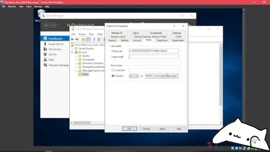Click the Properties sheet toolbar icon
Viewport: 270px width, 152px height.
point(99,39)
